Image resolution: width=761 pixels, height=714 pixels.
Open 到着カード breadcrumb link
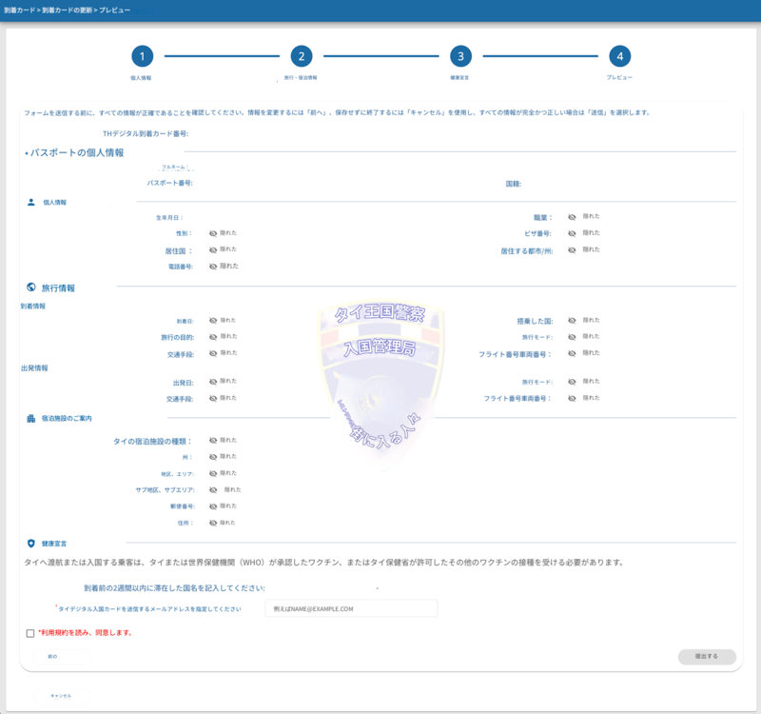click(19, 10)
